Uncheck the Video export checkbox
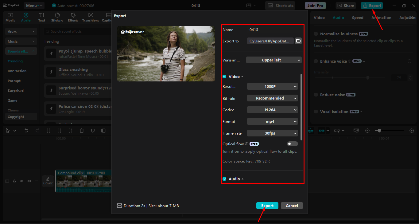Screen dimensions: 419x224 224,76
